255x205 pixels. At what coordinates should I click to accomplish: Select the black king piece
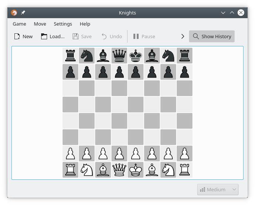(136, 56)
